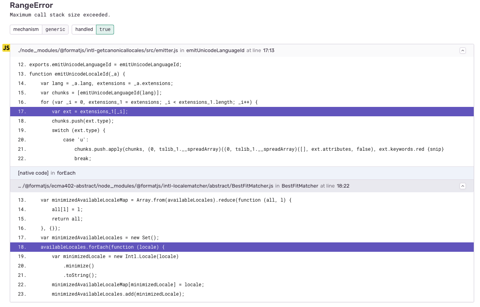Expand the snipped code via {snip}
This screenshot has width=480, height=307.
(436, 149)
